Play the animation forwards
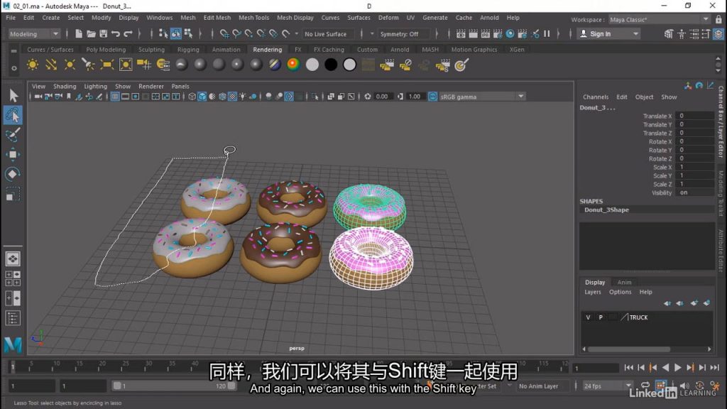 677,368
